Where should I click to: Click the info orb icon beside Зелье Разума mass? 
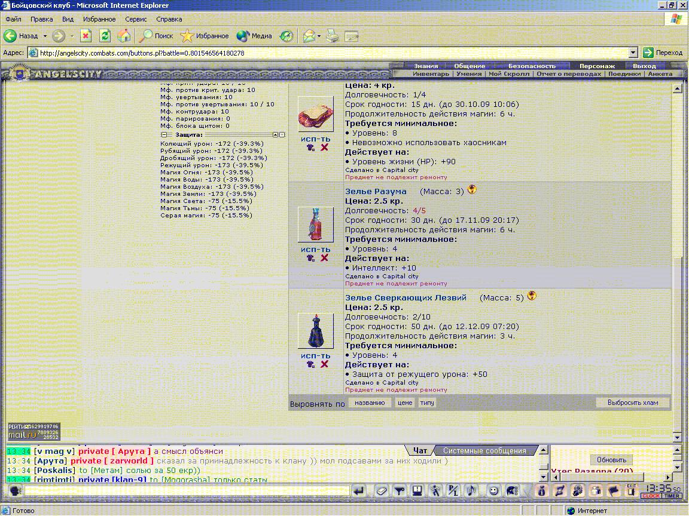point(472,189)
